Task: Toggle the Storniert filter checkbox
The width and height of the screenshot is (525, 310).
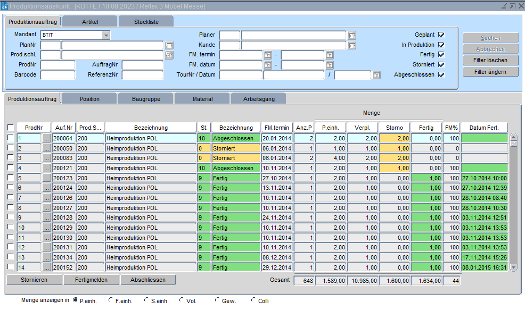Action: coord(441,65)
